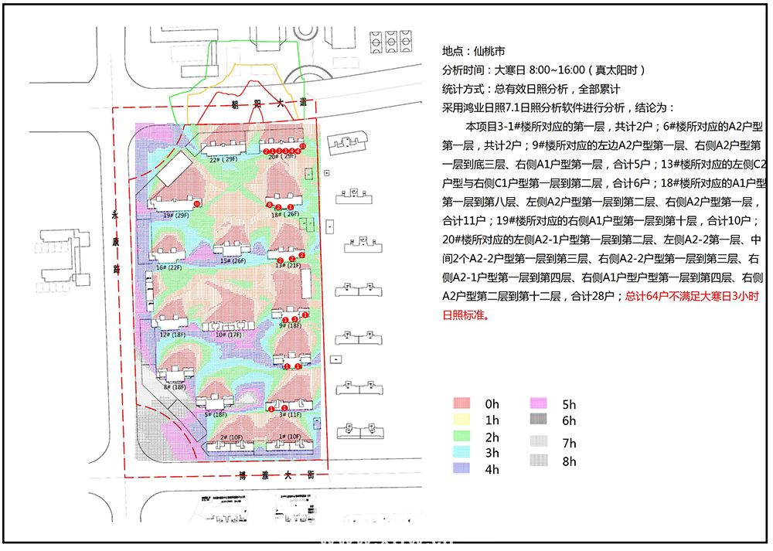Select the 19# (29F) building label
This screenshot has height=551, width=773.
tap(175, 215)
